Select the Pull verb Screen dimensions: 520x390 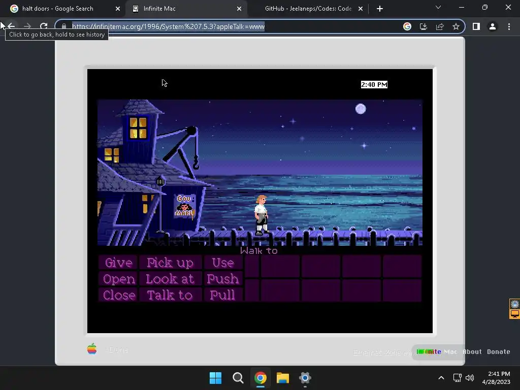(223, 295)
